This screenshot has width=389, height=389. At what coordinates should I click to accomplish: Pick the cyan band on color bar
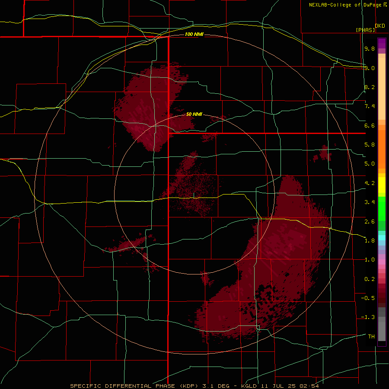(382, 238)
